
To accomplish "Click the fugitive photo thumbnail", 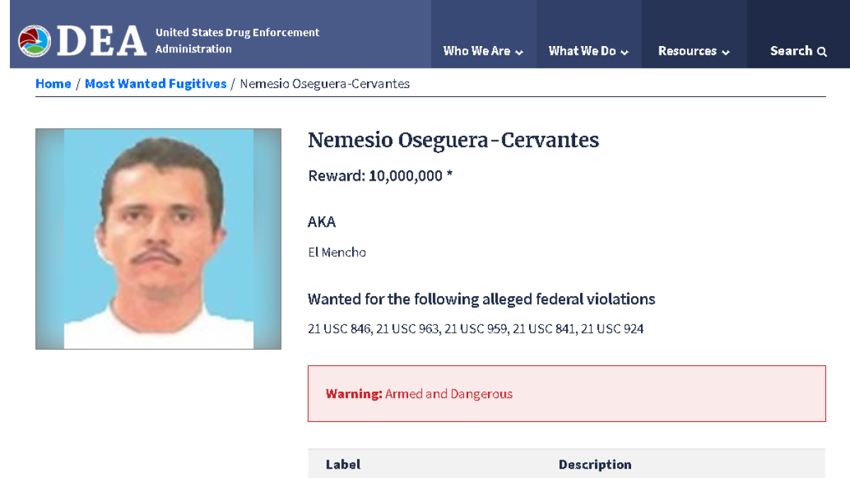I will (159, 239).
